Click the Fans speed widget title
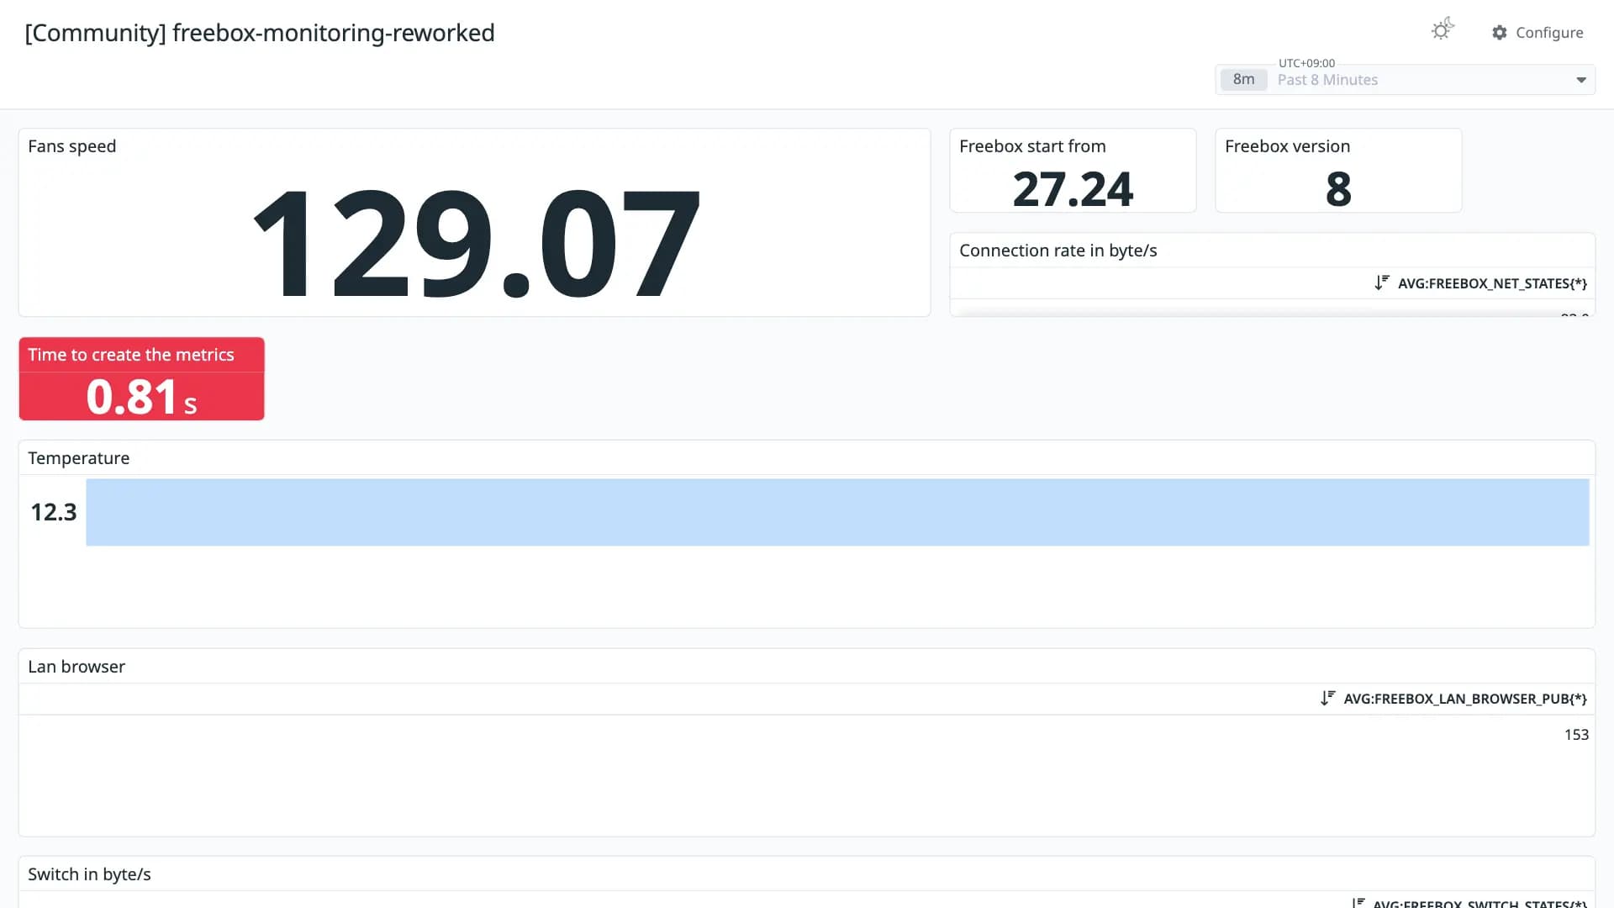Image resolution: width=1614 pixels, height=908 pixels. tap(72, 146)
